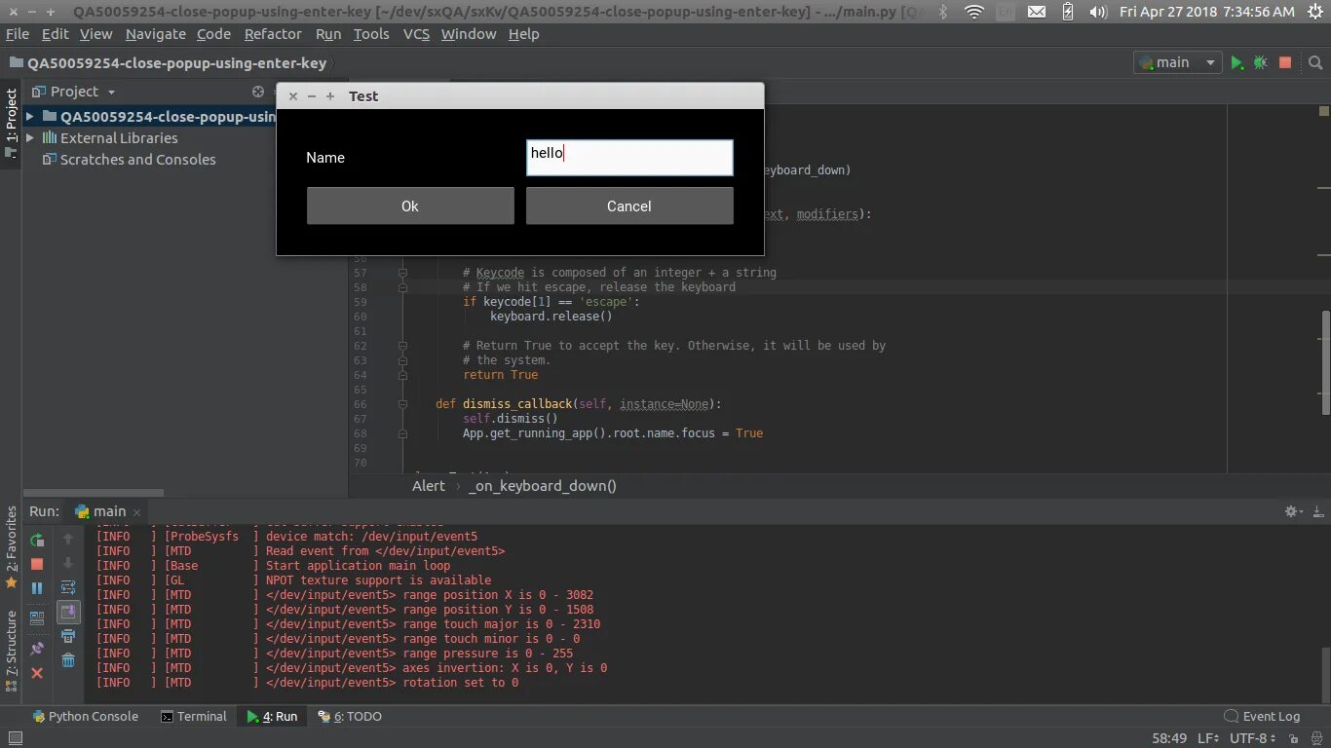Open the mail indicator

tap(1037, 12)
